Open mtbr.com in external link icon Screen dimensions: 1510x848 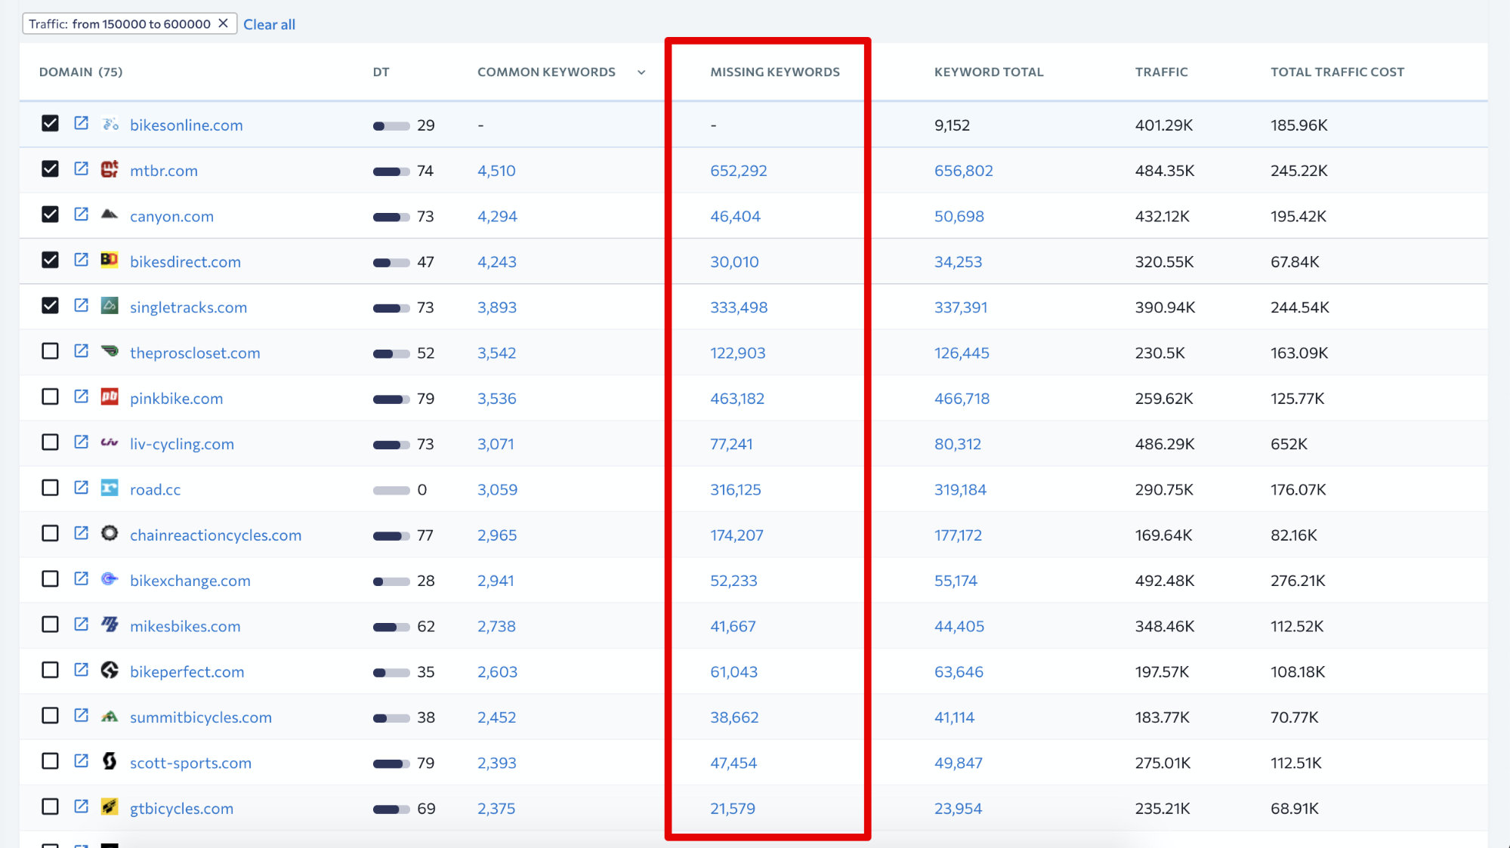tap(81, 169)
